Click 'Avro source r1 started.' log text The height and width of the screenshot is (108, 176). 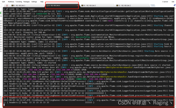point(158,65)
